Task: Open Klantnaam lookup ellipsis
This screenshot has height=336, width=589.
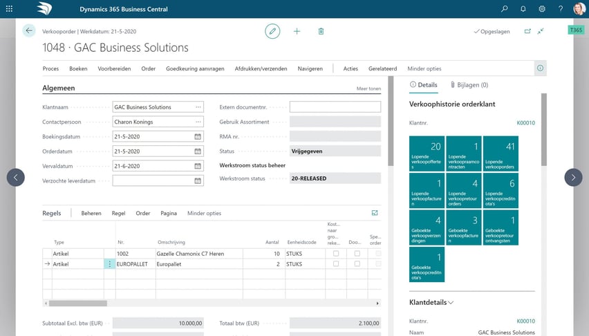Action: 198,107
